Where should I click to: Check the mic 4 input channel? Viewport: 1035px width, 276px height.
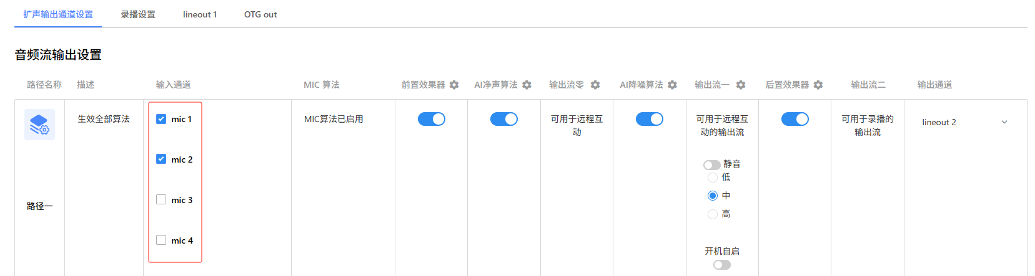coord(161,240)
